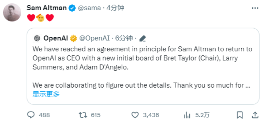
Task: Bookmark this tweet
Action: pos(239,115)
